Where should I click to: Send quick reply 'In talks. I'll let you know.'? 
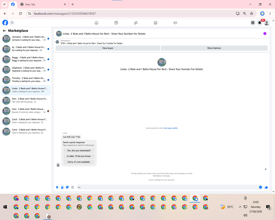(79, 156)
